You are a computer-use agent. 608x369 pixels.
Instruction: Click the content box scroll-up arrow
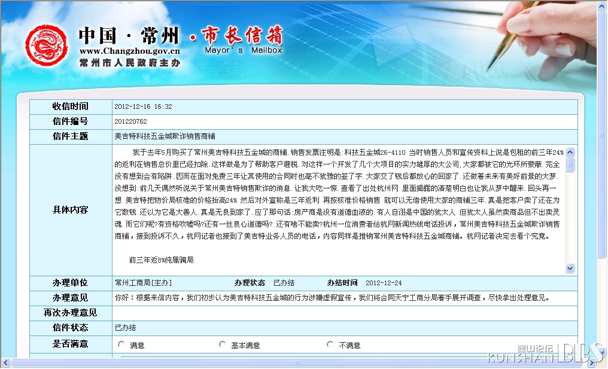click(570, 153)
